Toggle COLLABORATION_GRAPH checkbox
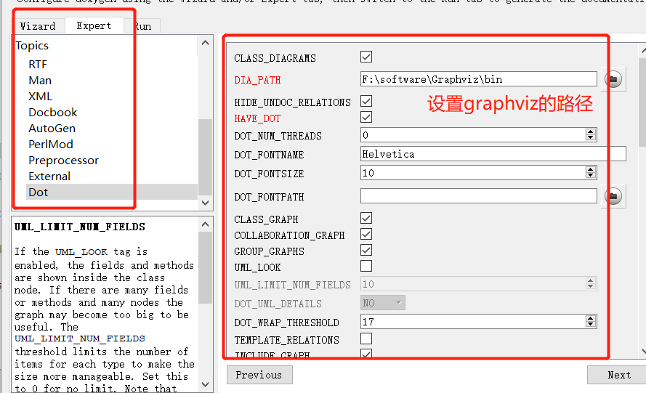 [366, 235]
